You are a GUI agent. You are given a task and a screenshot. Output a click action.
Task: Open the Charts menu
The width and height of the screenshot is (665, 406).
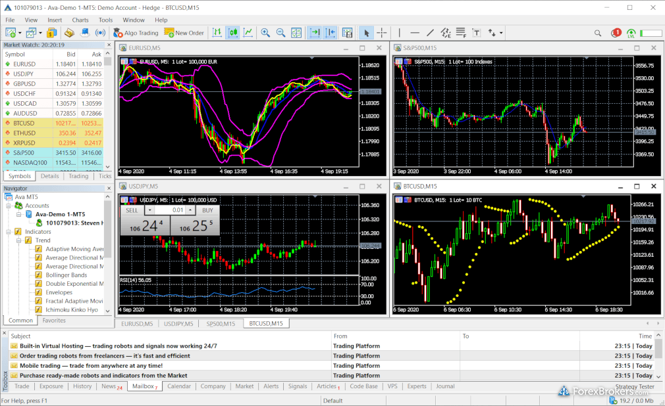[x=80, y=20]
